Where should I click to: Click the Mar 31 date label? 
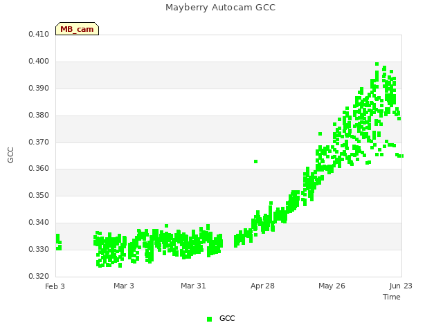tap(193, 286)
